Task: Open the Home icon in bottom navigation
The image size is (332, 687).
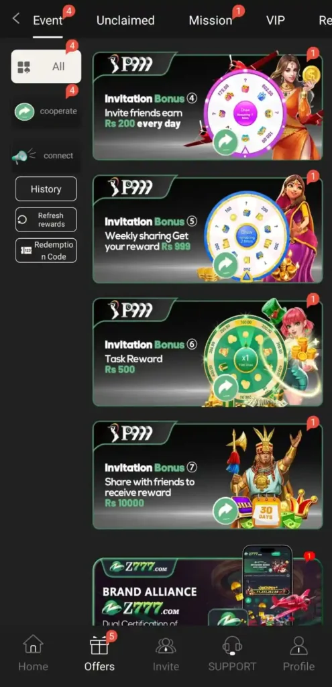Action: click(33, 645)
